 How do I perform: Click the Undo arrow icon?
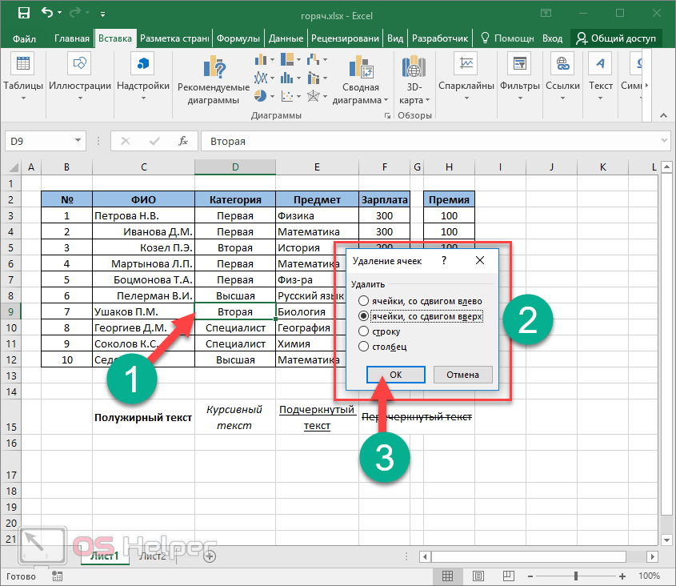coord(46,14)
